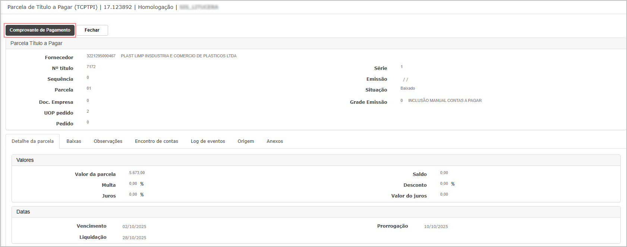
Task: Collapse the Parcela Título a Pagar panel
Action: tap(37, 44)
